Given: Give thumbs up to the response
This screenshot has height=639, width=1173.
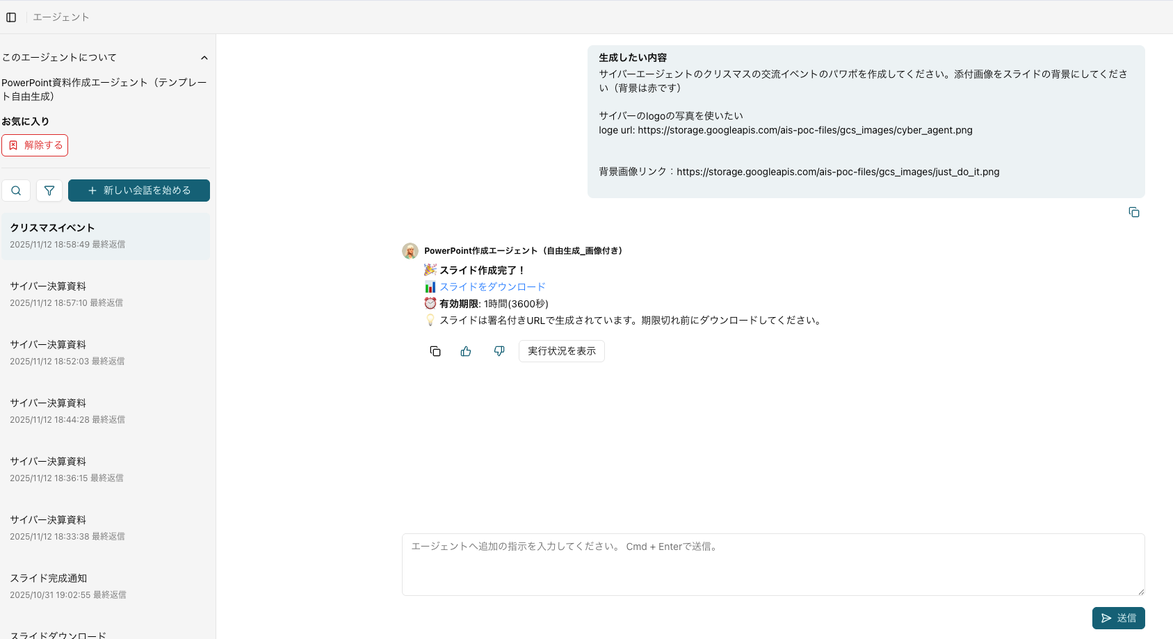Looking at the screenshot, I should coord(466,351).
